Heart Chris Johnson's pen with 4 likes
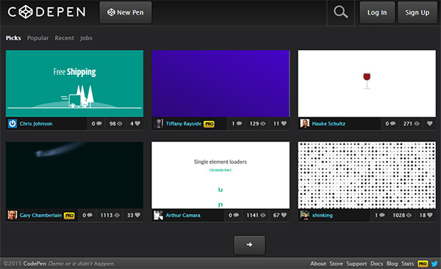 click(x=137, y=123)
